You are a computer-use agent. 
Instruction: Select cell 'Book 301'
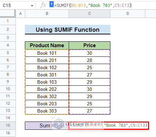click(47, 75)
